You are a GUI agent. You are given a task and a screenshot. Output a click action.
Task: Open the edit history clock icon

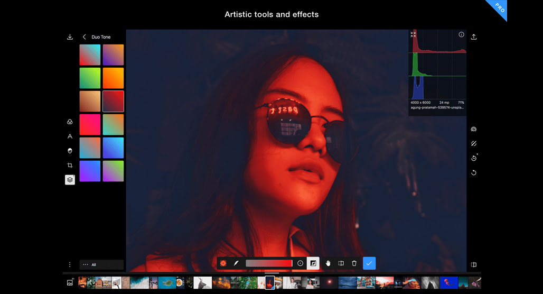click(x=474, y=158)
